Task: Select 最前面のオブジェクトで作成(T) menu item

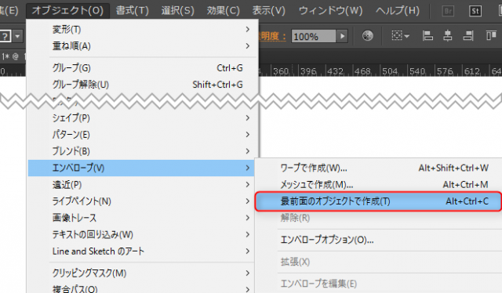Action: [378, 201]
